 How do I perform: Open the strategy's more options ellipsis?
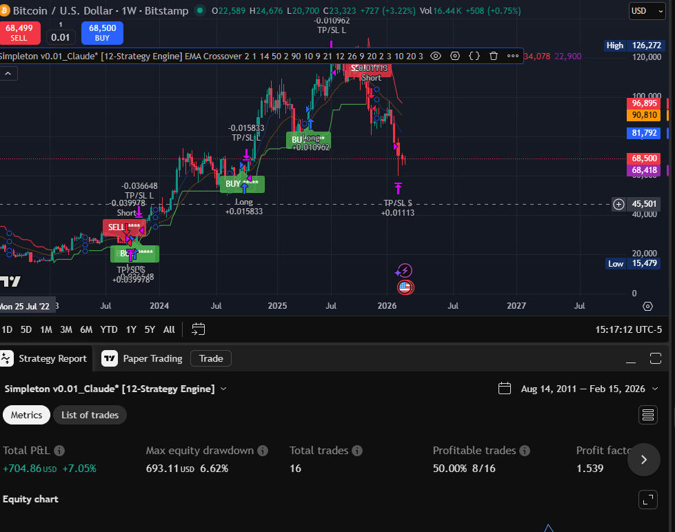click(512, 56)
